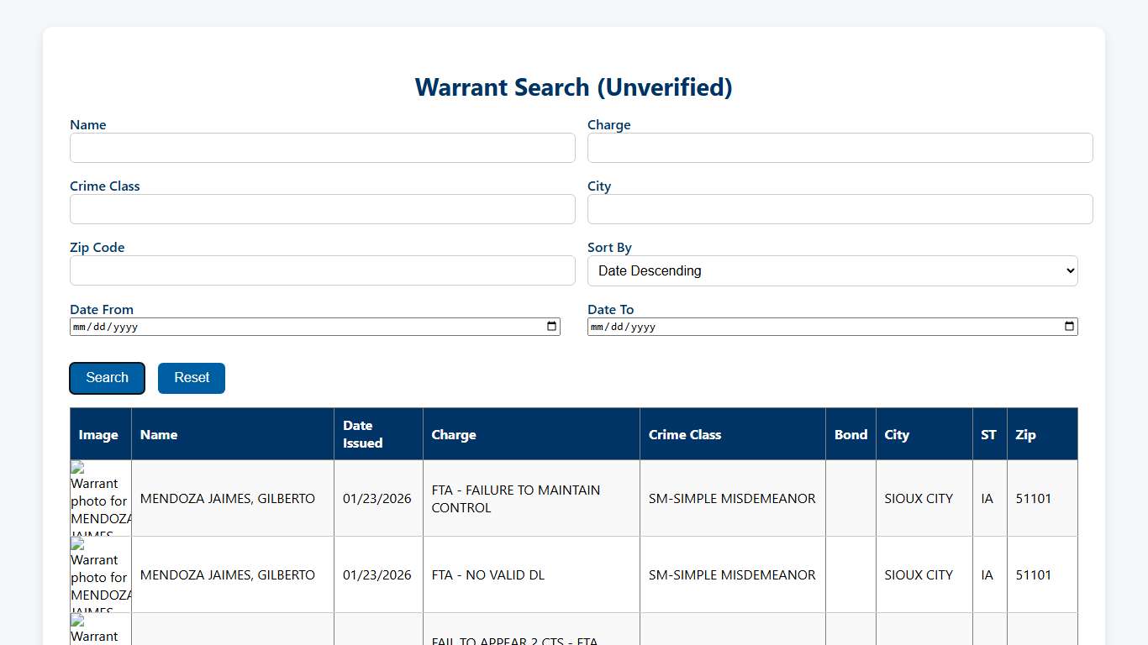Viewport: 1148px width, 645px height.
Task: Click MENDOZA JAIMES, GILBERTO in first row
Action: [x=227, y=498]
